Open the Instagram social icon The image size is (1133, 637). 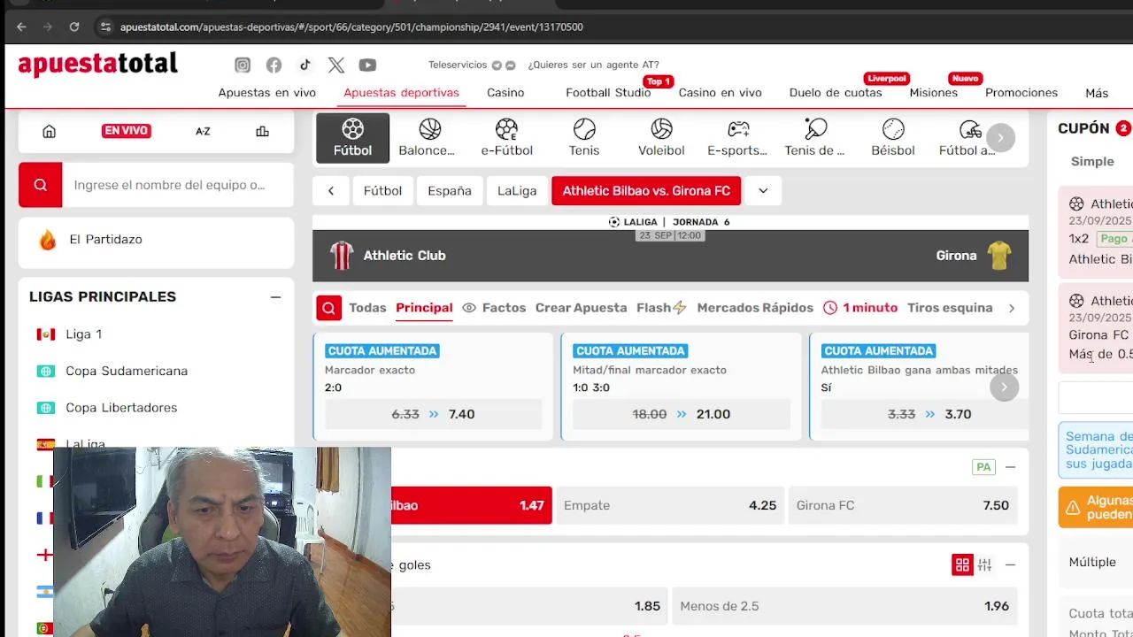(x=243, y=65)
